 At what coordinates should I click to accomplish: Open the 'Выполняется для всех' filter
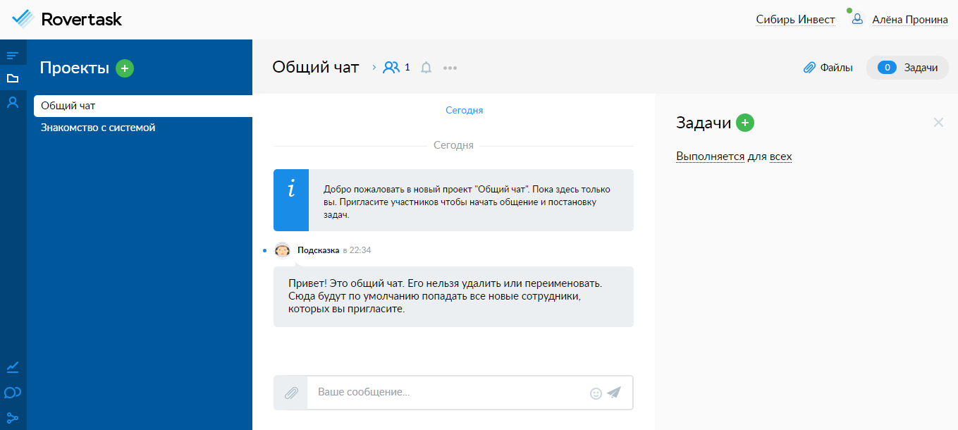(734, 156)
